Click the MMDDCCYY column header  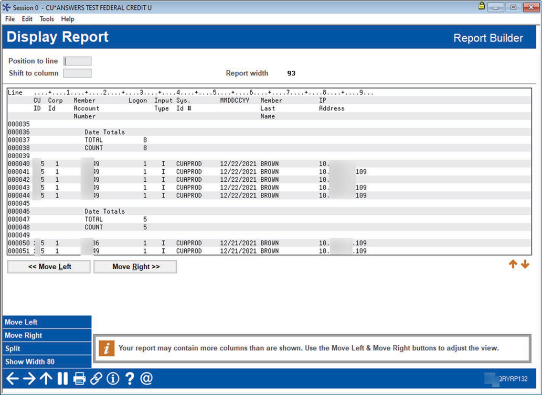coord(235,101)
